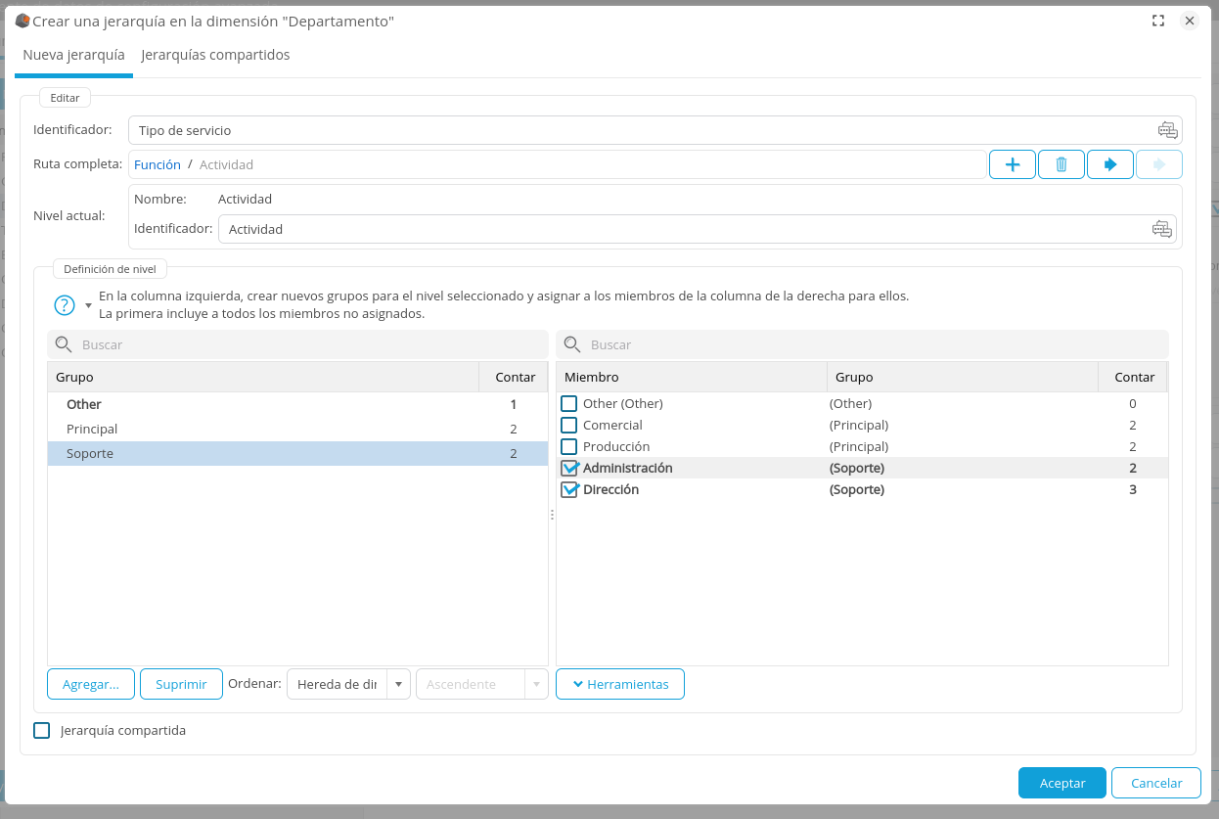Expand the Herramientas dropdown menu
The width and height of the screenshot is (1219, 819).
(x=619, y=684)
